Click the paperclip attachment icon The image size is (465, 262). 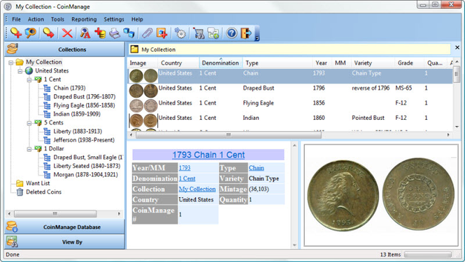pos(147,33)
